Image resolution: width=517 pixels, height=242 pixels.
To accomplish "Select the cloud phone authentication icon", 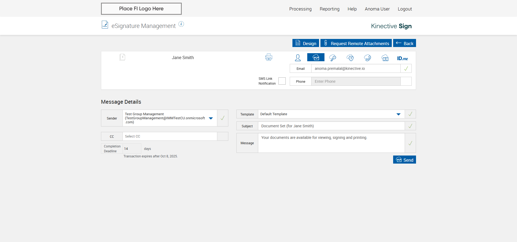I will pyautogui.click(x=368, y=58).
